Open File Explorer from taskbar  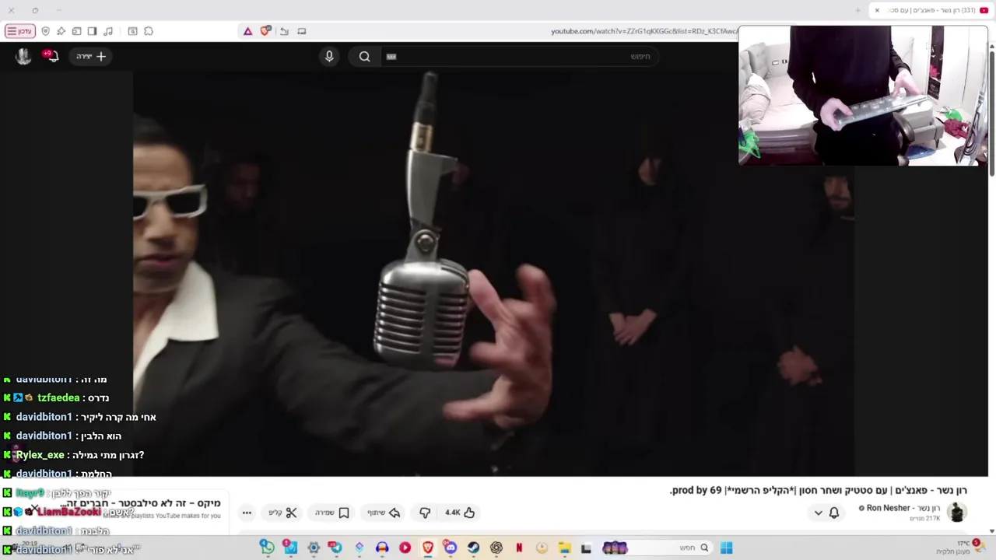[x=564, y=548]
